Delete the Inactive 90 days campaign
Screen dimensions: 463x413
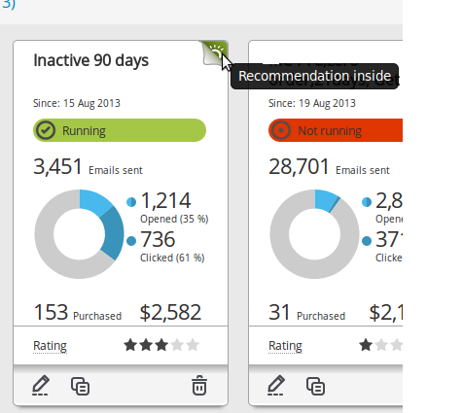pyautogui.click(x=199, y=386)
